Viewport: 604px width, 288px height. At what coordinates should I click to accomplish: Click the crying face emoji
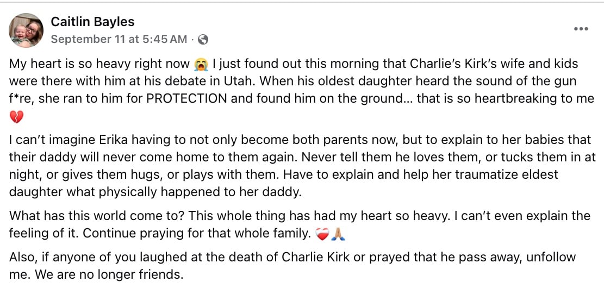(201, 64)
